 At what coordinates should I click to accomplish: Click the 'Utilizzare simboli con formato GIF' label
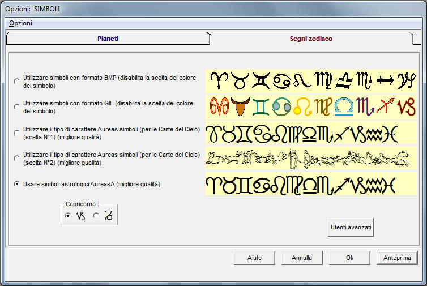click(108, 107)
